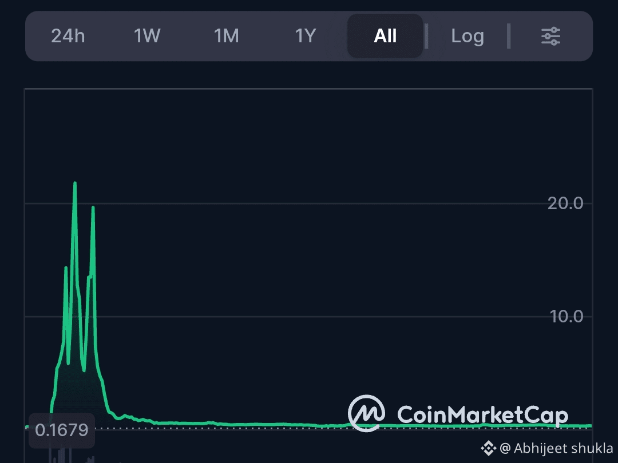Click the 20.0 axis value label

click(565, 203)
